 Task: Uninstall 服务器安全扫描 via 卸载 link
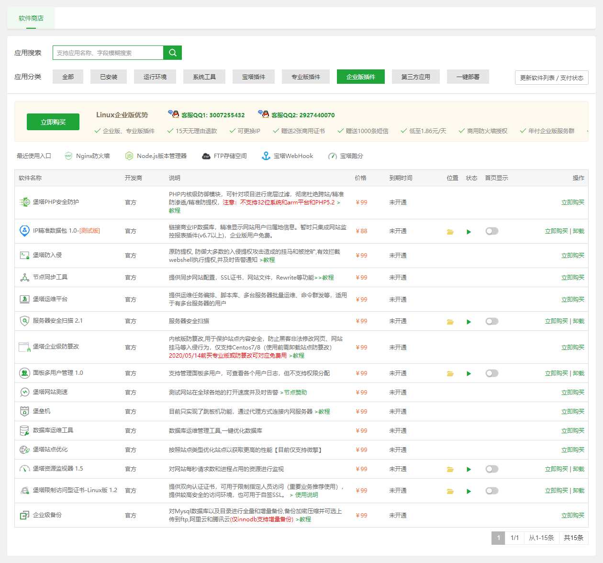[579, 321]
